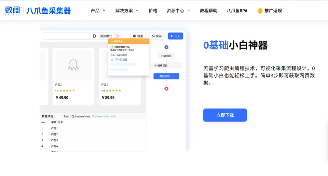Click the ¥49.90 price
This screenshot has height=176, width=328.
pos(62,98)
